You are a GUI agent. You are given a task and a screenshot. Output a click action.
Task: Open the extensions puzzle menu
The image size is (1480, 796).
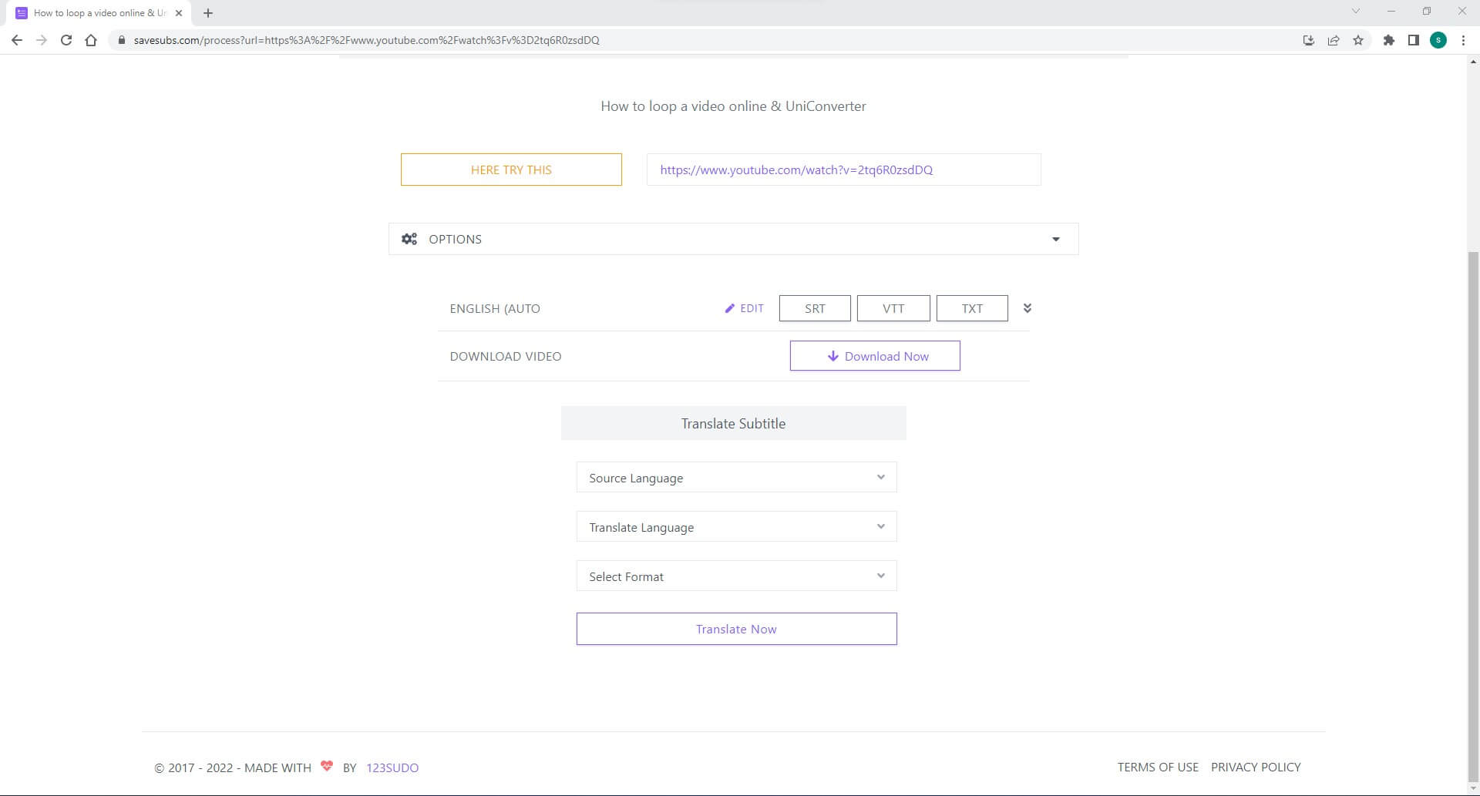coord(1388,40)
